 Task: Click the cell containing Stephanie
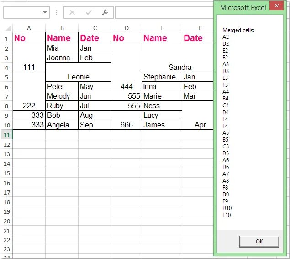pos(162,77)
